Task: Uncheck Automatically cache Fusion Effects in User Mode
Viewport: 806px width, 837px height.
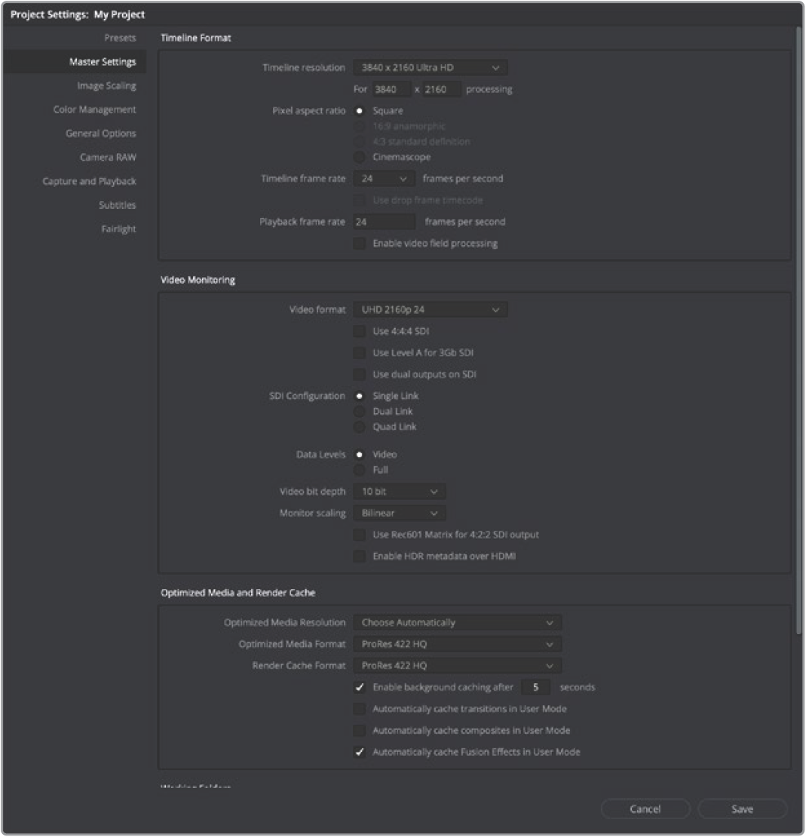Action: click(x=360, y=752)
